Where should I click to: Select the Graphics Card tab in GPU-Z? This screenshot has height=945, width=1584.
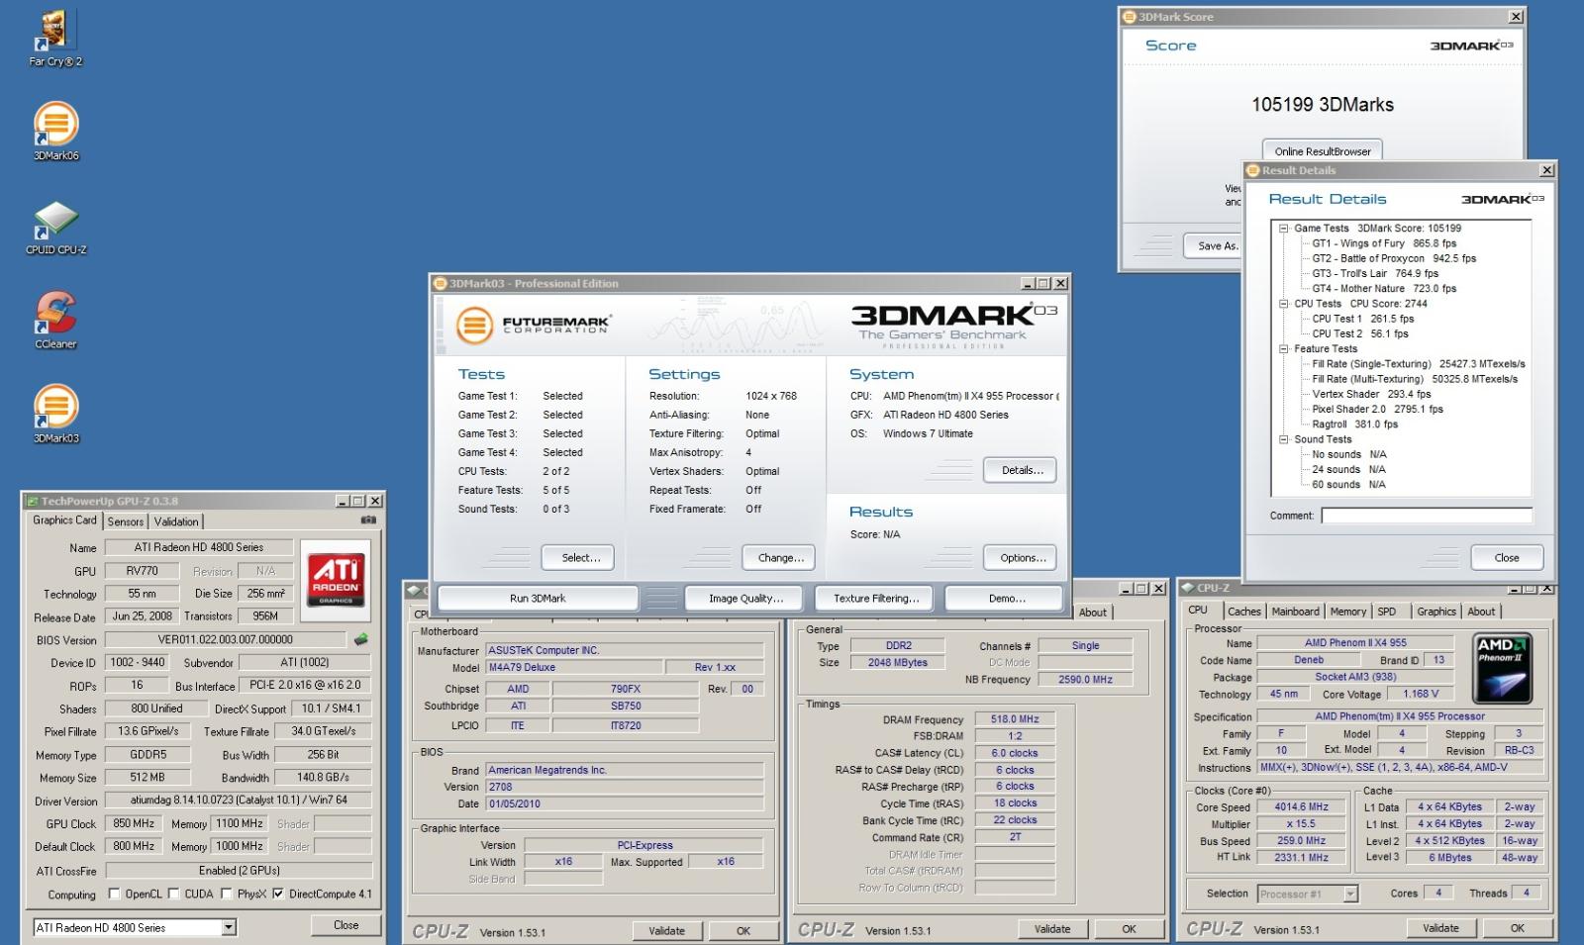click(x=65, y=520)
